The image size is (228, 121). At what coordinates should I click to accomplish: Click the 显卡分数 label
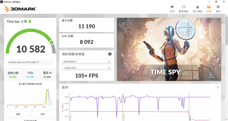pyautogui.click(x=67, y=20)
